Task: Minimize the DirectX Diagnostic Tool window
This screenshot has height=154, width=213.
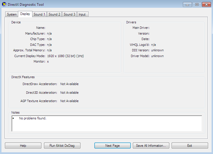Action: [x=187, y=4]
